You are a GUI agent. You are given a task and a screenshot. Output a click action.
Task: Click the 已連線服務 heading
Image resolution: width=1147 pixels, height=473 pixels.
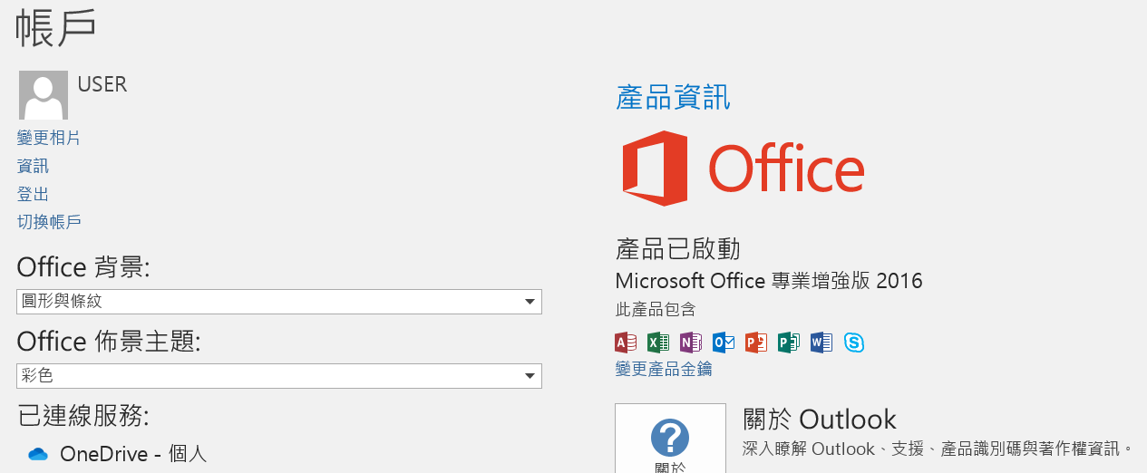[83, 416]
